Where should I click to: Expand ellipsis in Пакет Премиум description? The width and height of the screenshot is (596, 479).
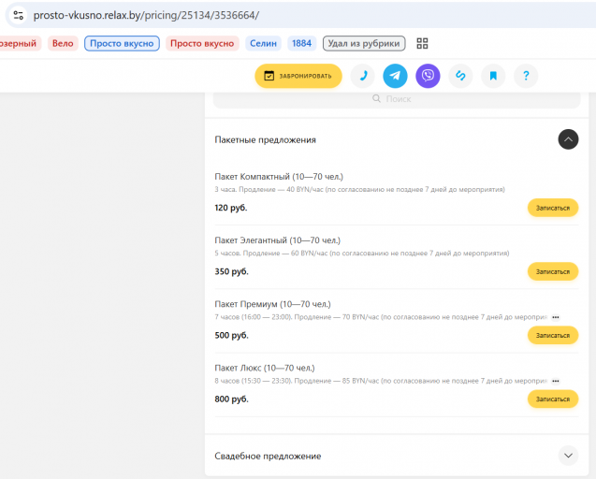pyautogui.click(x=556, y=317)
